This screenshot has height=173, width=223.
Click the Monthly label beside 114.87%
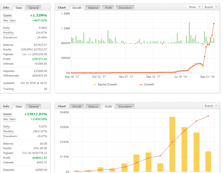[x=9, y=33]
